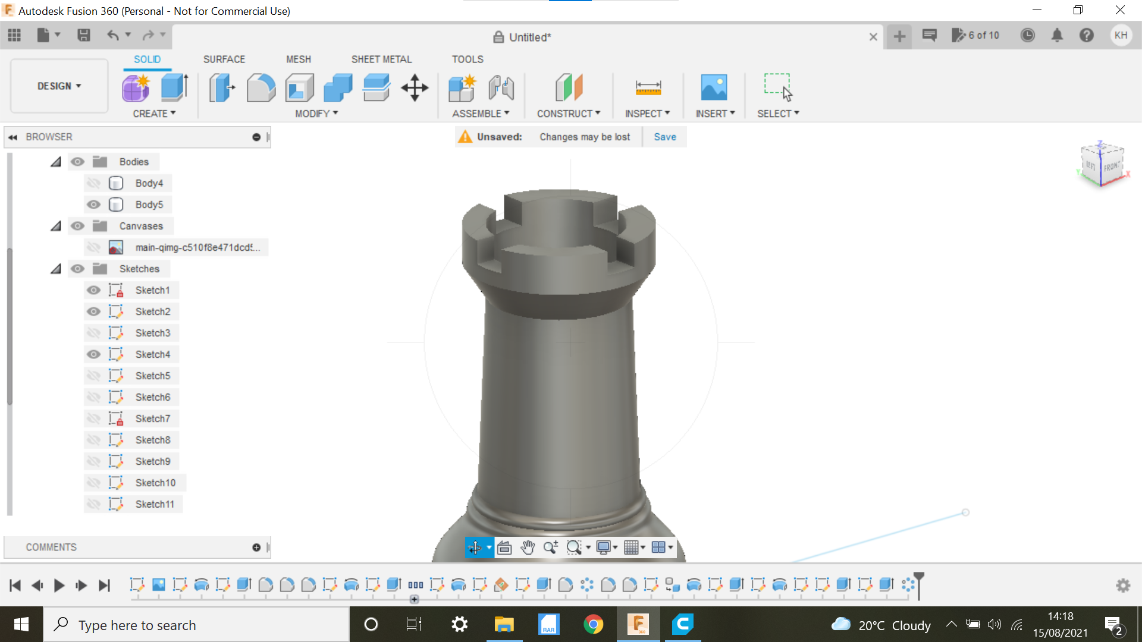Select the Shell tool
This screenshot has width=1142, height=642.
(300, 88)
